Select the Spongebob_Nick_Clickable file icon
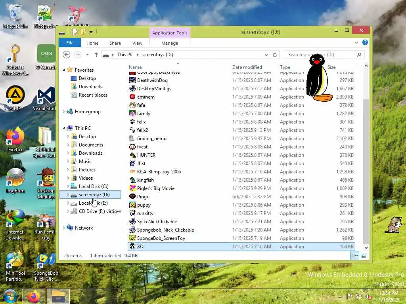406x304 pixels. [x=132, y=230]
